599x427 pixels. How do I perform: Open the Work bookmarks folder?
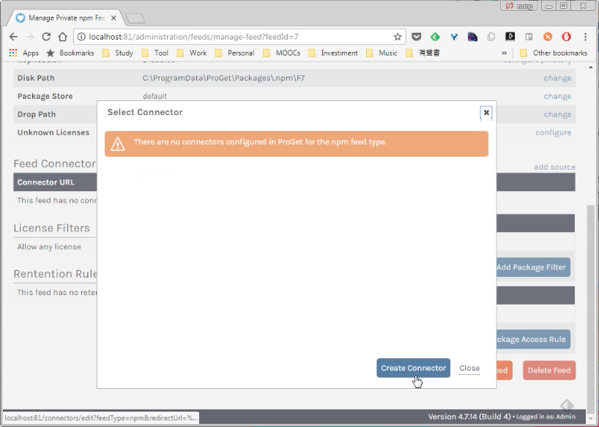click(x=192, y=53)
